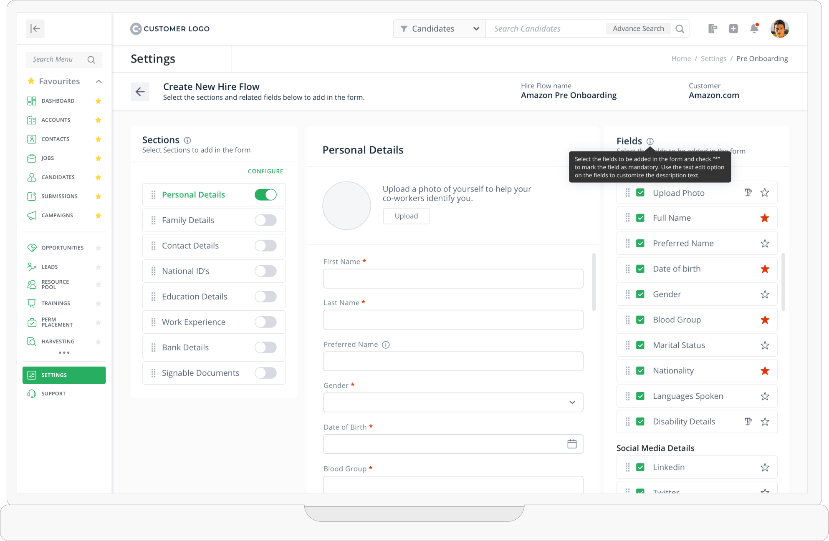Turn off the Personal Details toggle
Viewport: 829px width, 541px height.
pyautogui.click(x=265, y=195)
